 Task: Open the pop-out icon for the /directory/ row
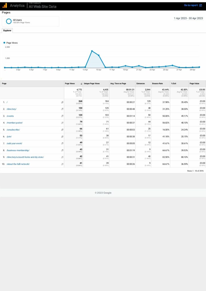pos(62,109)
